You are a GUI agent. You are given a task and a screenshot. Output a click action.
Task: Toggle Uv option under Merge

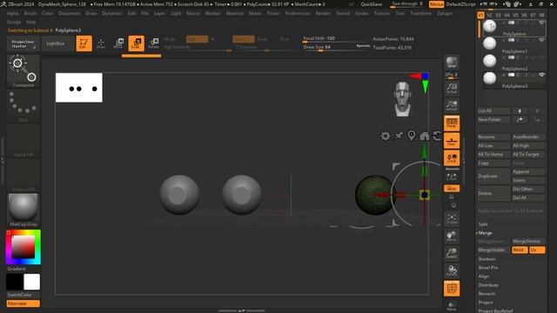537,250
